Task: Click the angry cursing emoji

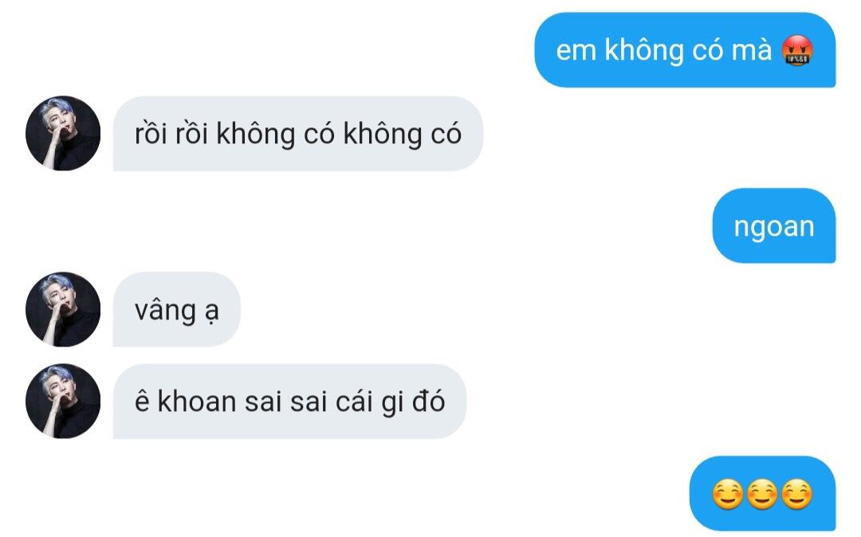Action: point(797,50)
